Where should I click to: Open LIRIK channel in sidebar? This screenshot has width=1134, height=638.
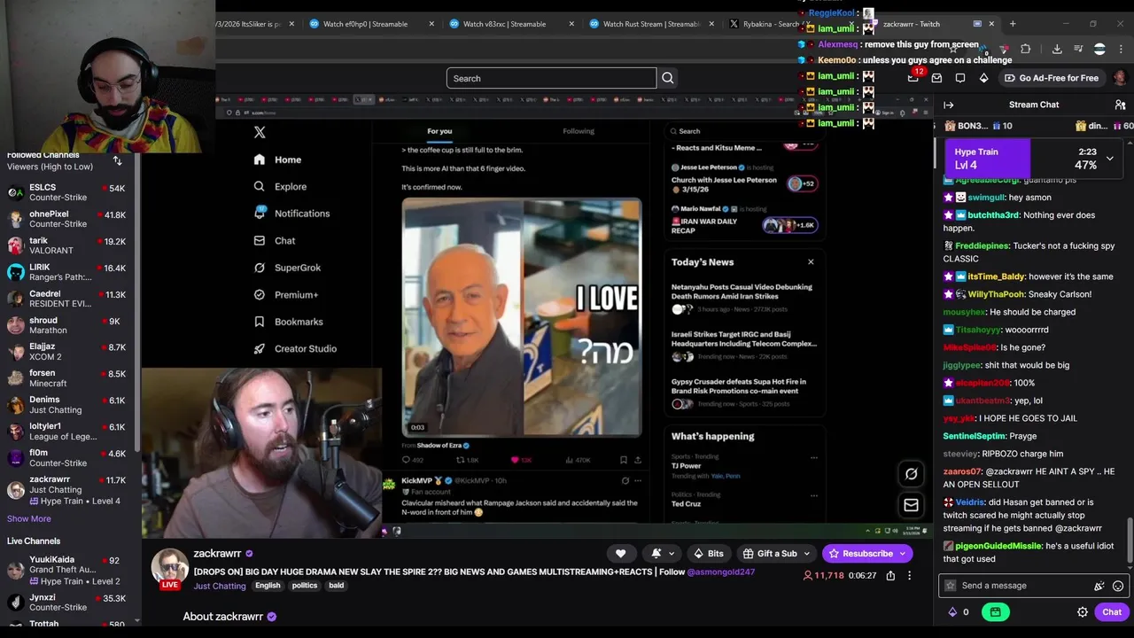[x=69, y=272]
